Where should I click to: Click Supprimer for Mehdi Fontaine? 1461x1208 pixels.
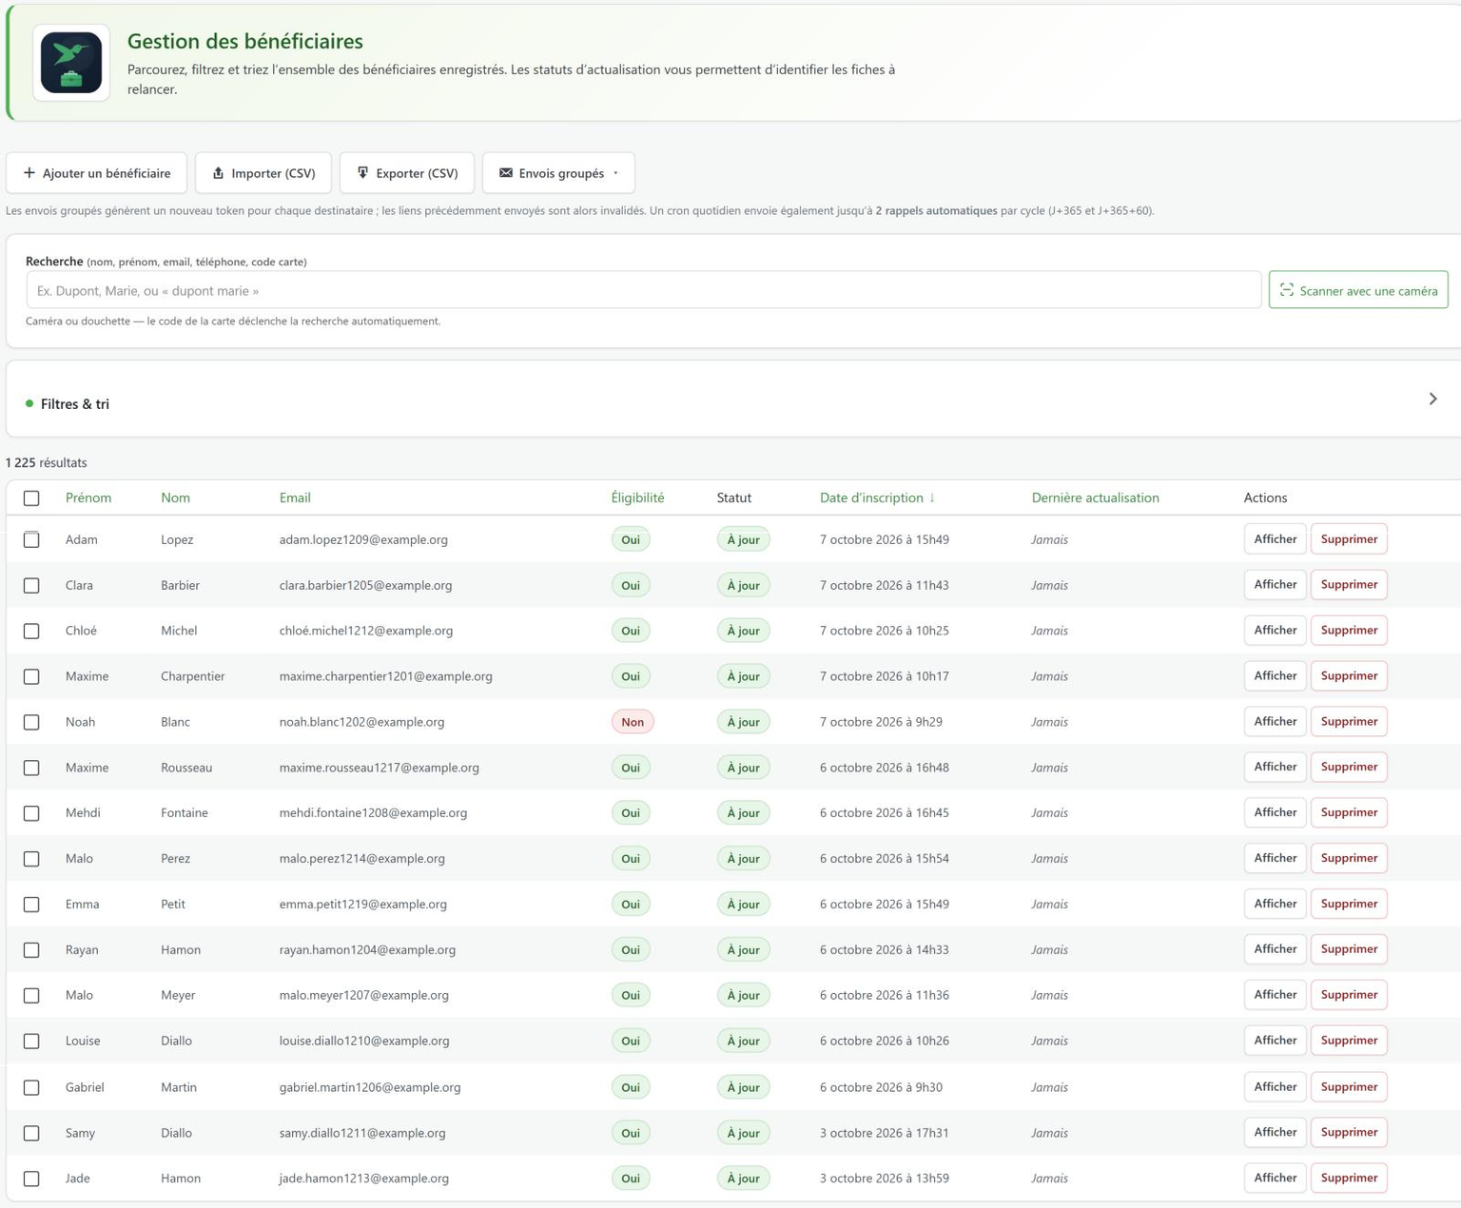point(1349,812)
